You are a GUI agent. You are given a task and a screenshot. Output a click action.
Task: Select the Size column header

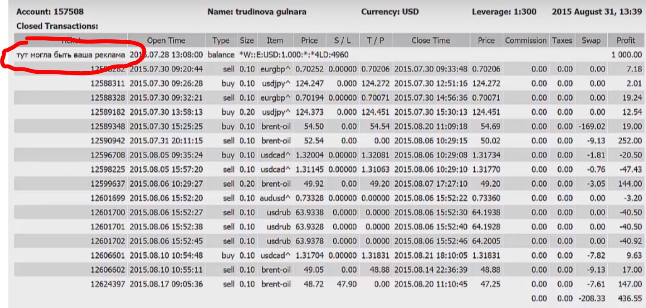pyautogui.click(x=246, y=41)
